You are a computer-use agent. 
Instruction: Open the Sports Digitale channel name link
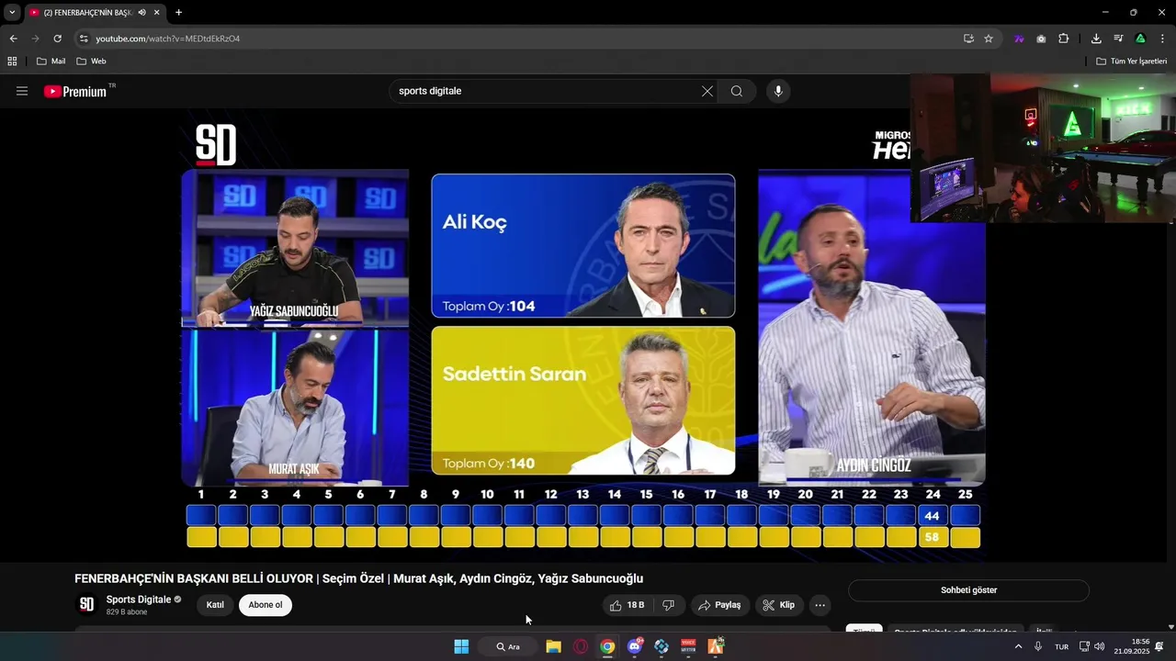[139, 599]
